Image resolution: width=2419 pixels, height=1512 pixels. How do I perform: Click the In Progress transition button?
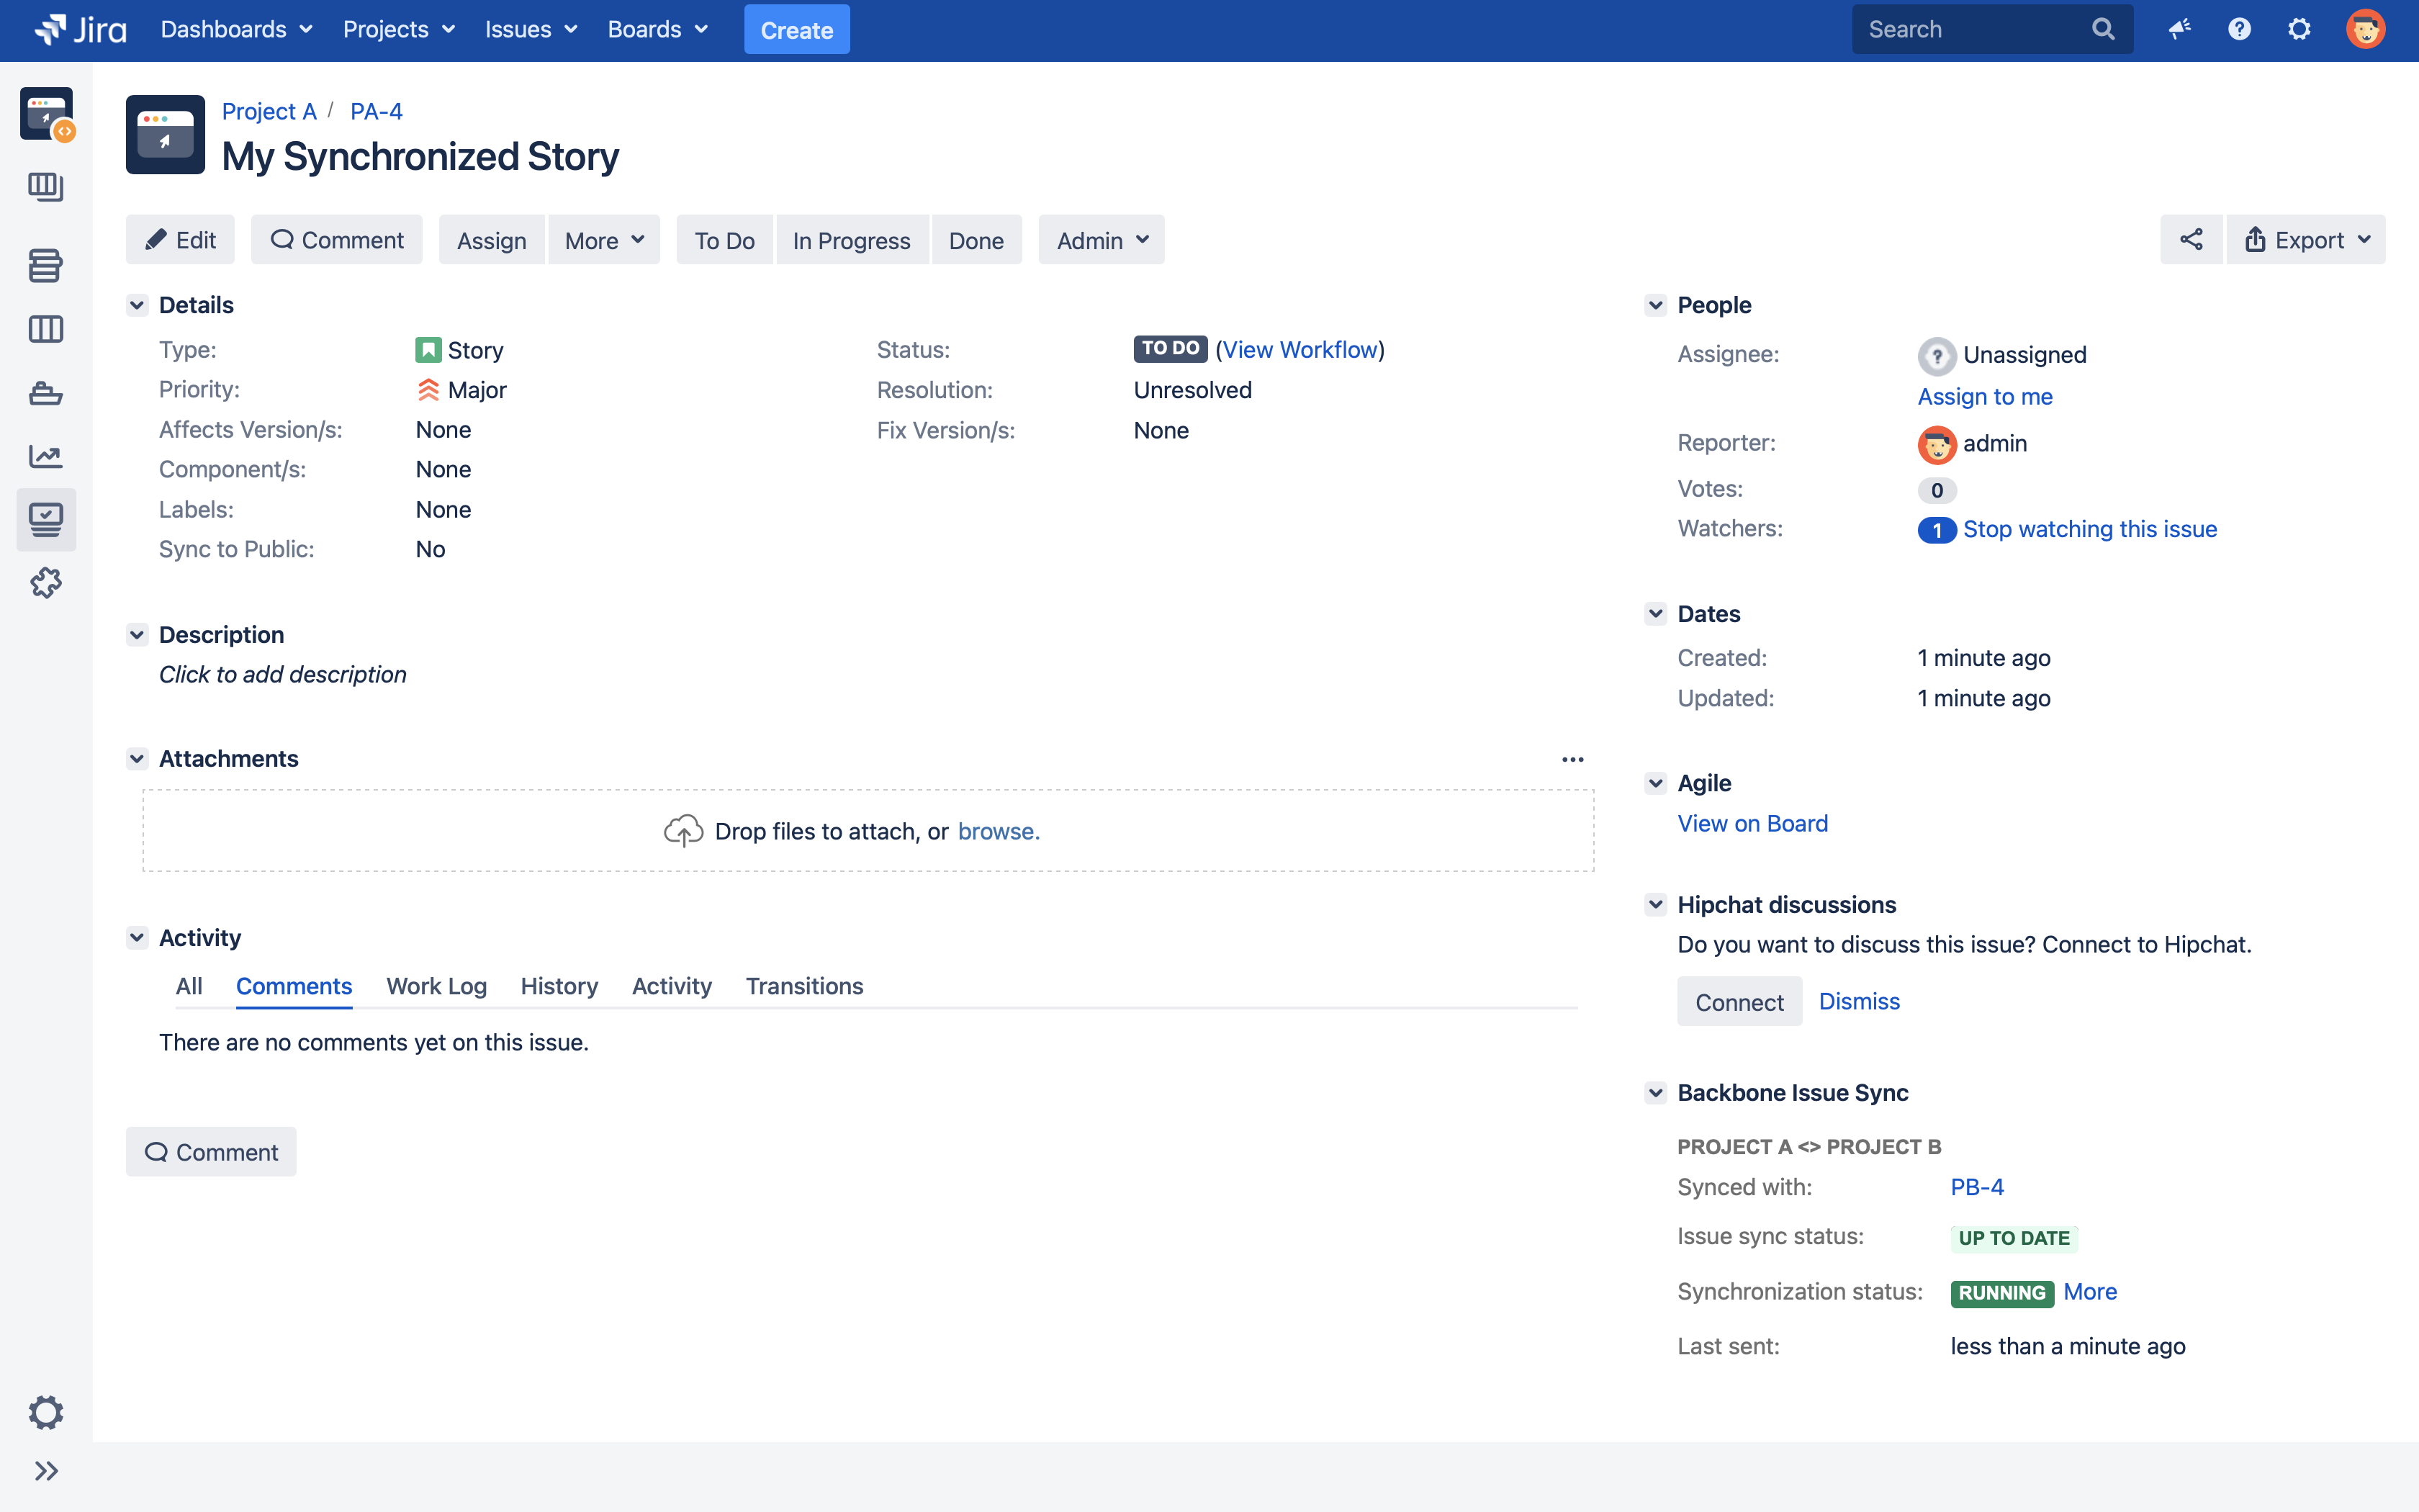[851, 240]
